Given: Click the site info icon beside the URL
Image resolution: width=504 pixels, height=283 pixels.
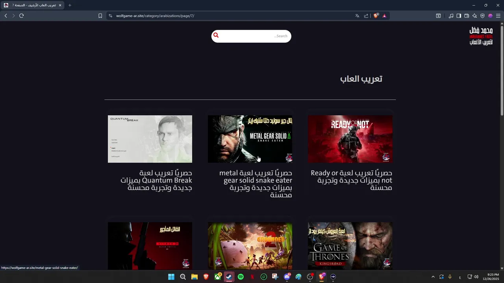Looking at the screenshot, I should click(x=110, y=16).
